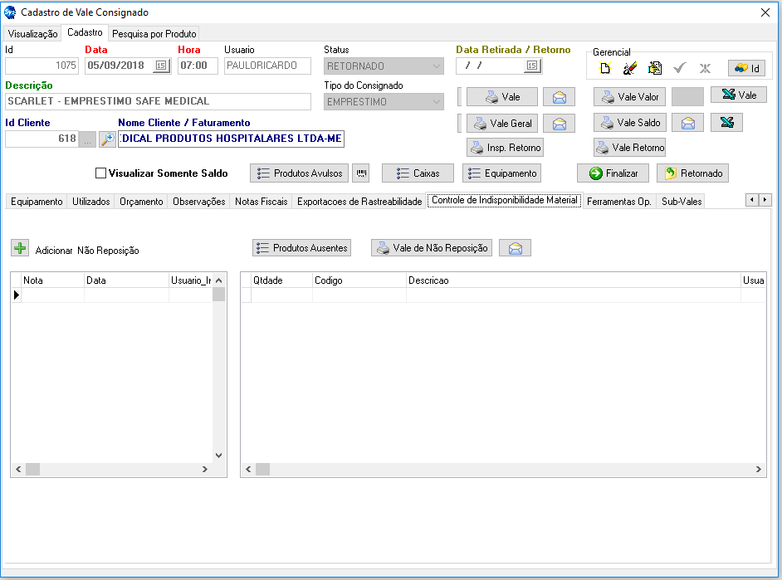Open the Notas Fiscais tab

[261, 202]
